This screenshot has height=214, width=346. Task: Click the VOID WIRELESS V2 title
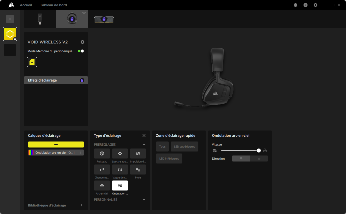[47, 42]
